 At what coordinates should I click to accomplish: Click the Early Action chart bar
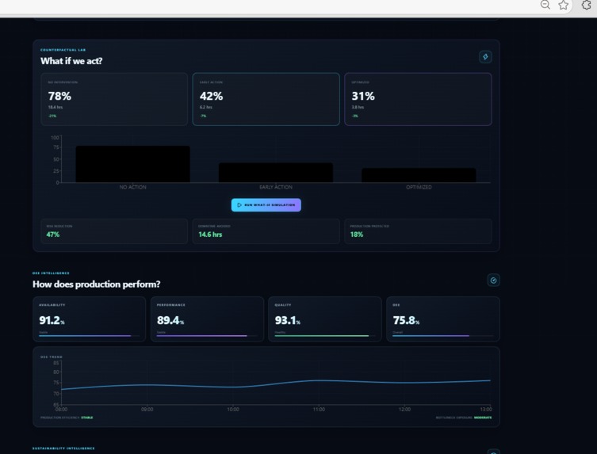(x=276, y=173)
